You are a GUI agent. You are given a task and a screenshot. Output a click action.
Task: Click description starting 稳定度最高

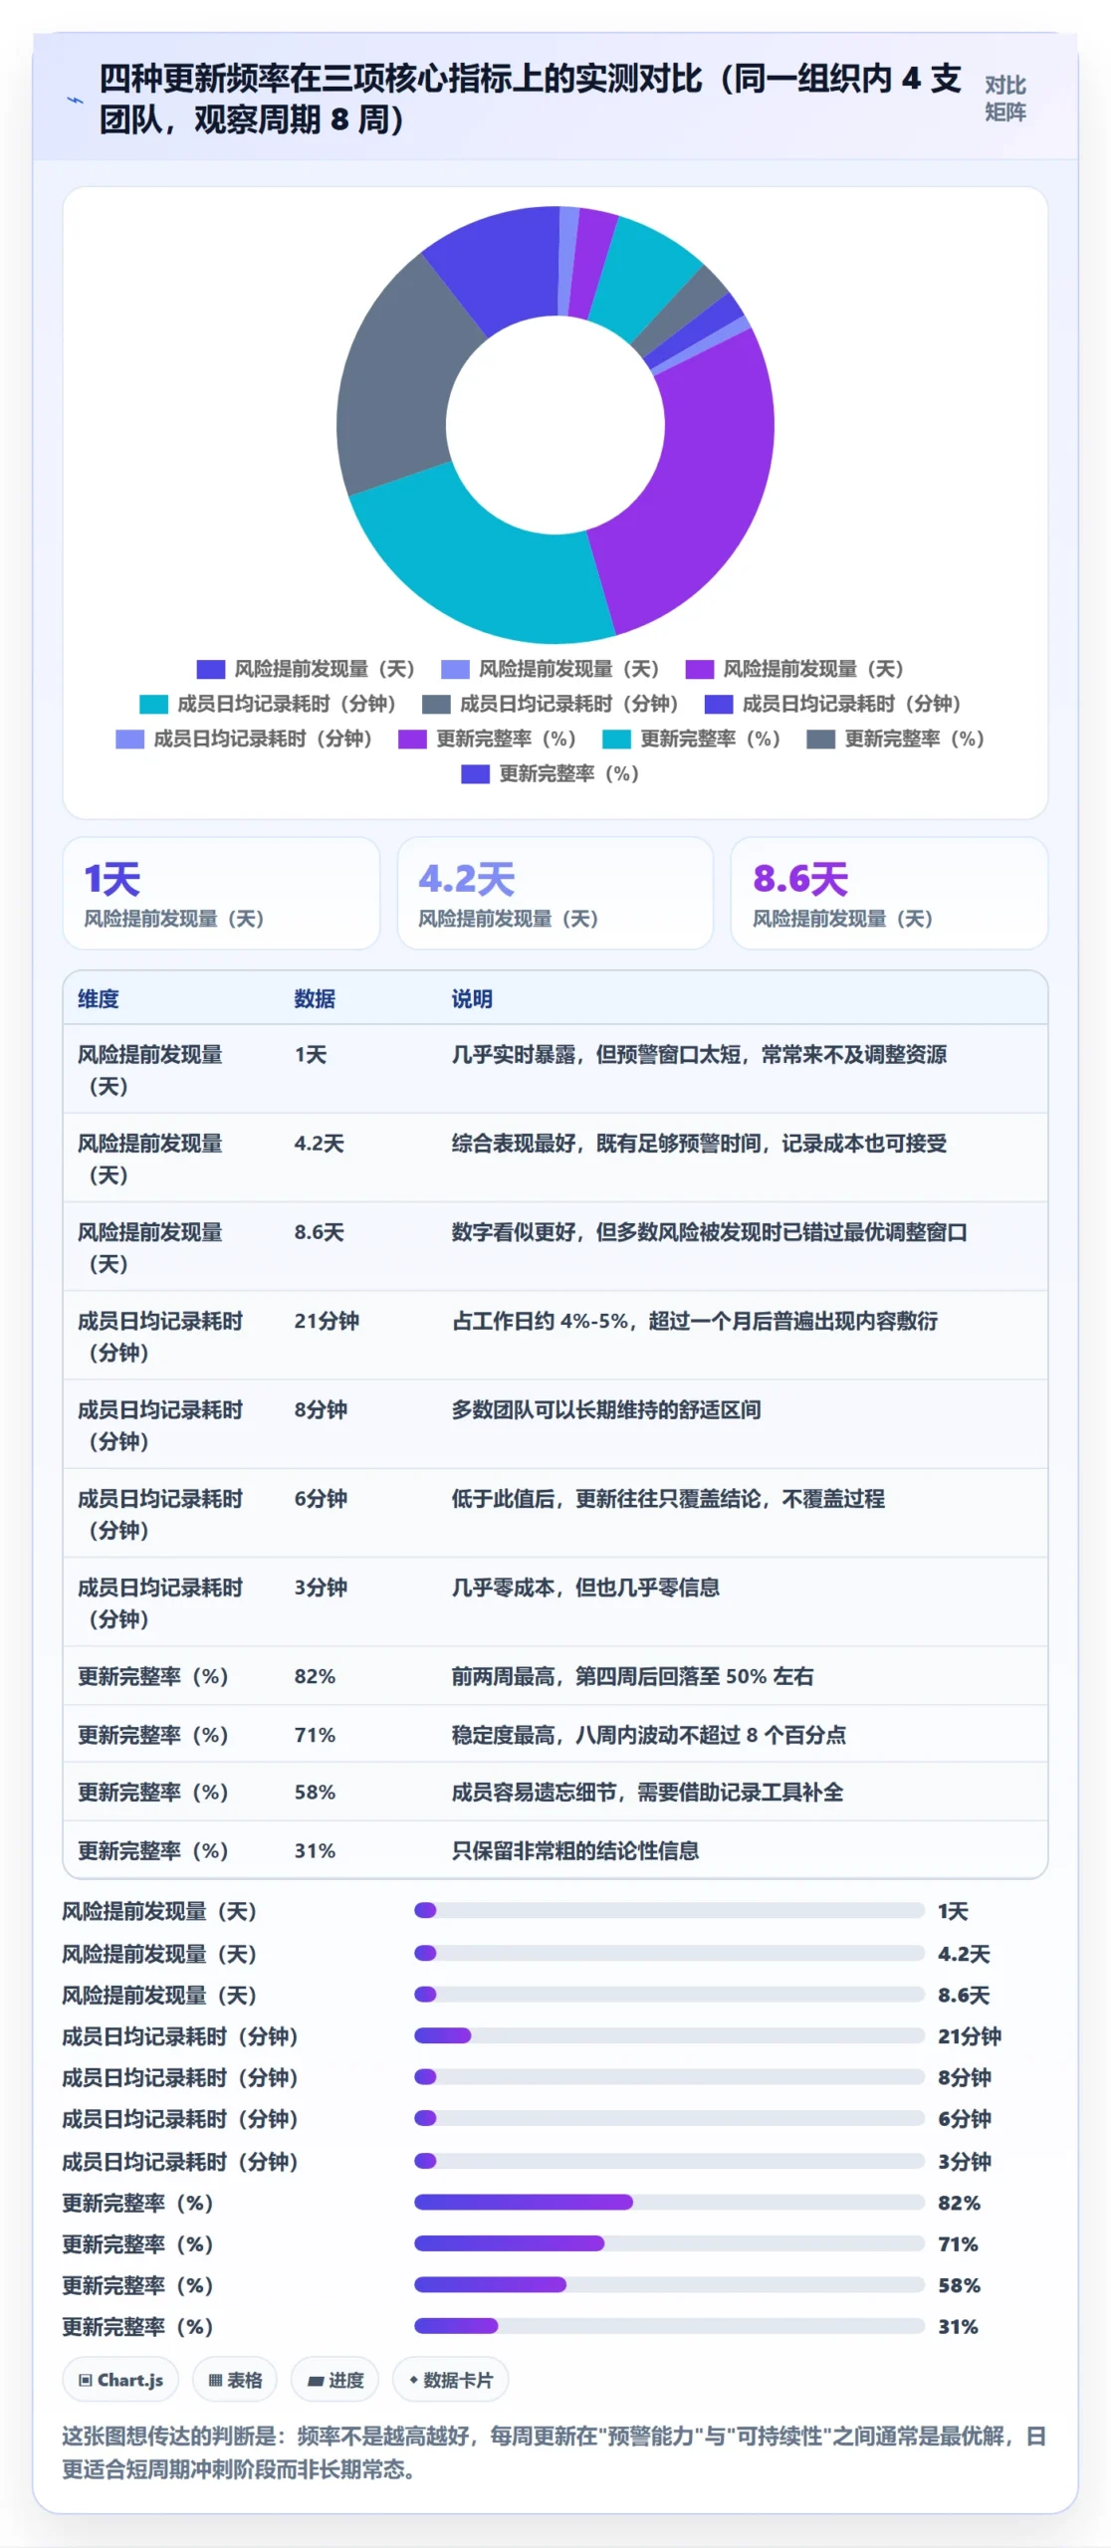click(648, 1735)
